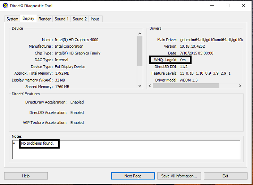Click the Main Driver file names value
Viewport: 253px width, 185px height.
211,40
